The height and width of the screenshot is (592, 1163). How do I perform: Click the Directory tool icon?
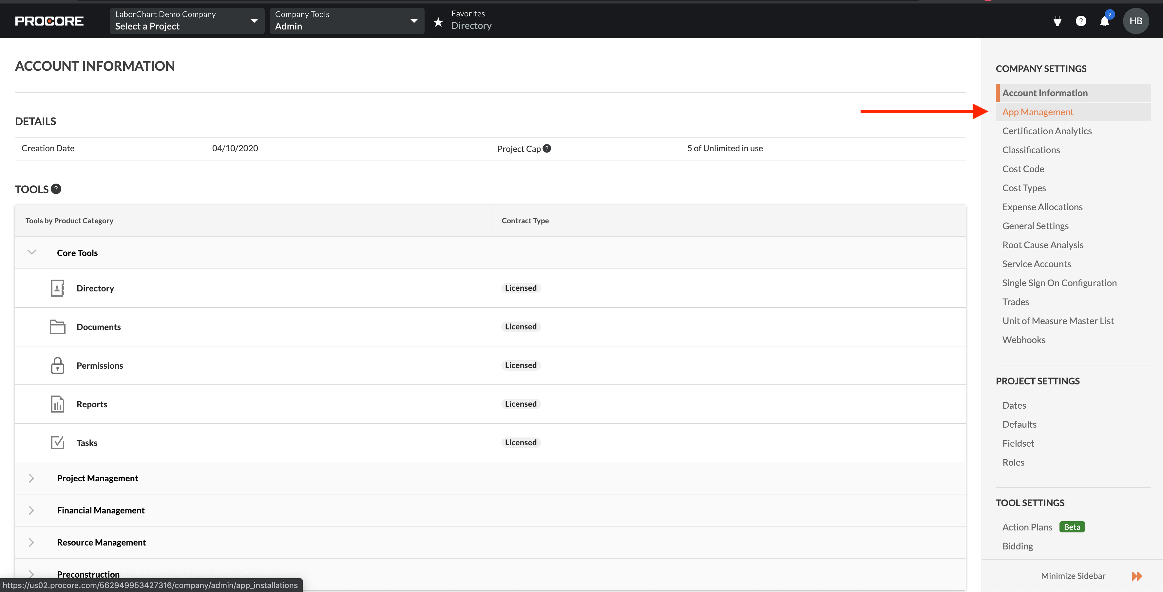coord(57,288)
